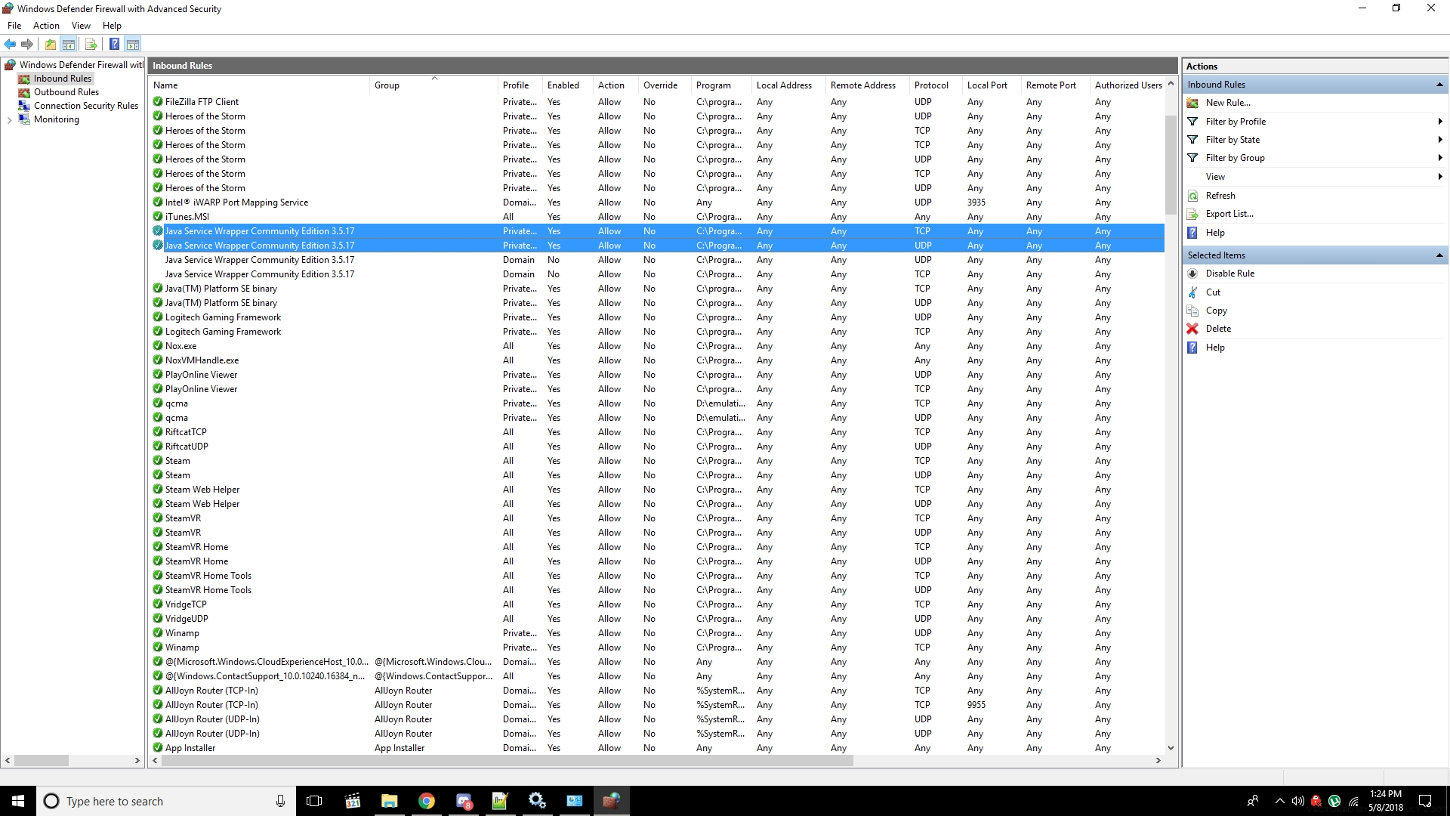Click the Help icon under Inbound Rules actions
This screenshot has width=1450, height=816.
(x=1192, y=233)
